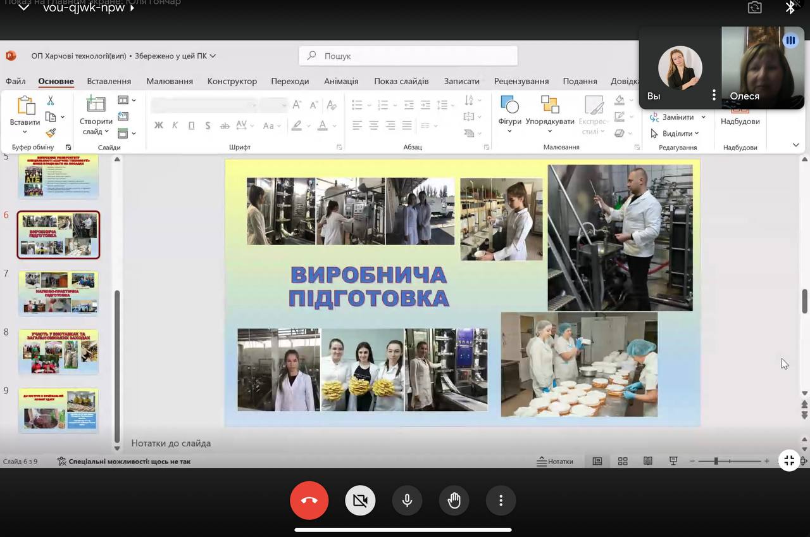Open the Insert (Вставлення) ribbon tab
This screenshot has width=810, height=537.
tap(109, 81)
